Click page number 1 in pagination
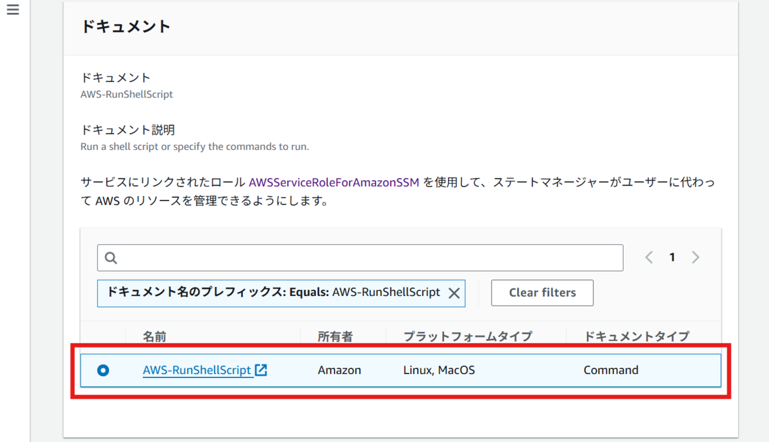Viewport: 769px width, 442px height. coord(672,258)
